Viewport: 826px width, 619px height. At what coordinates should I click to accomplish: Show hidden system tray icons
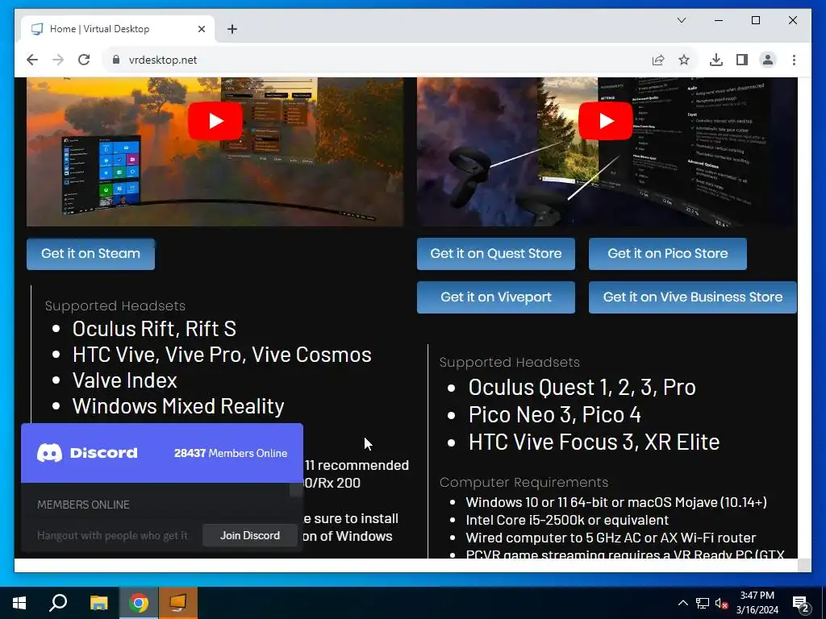pyautogui.click(x=682, y=603)
